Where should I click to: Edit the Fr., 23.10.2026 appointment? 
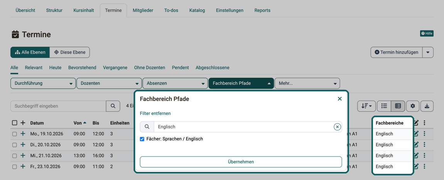(416, 167)
